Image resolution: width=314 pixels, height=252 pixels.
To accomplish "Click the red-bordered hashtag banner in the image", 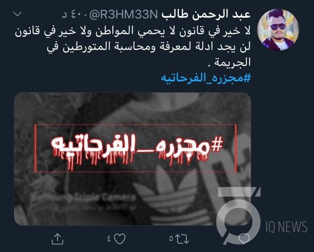I will coord(136,148).
